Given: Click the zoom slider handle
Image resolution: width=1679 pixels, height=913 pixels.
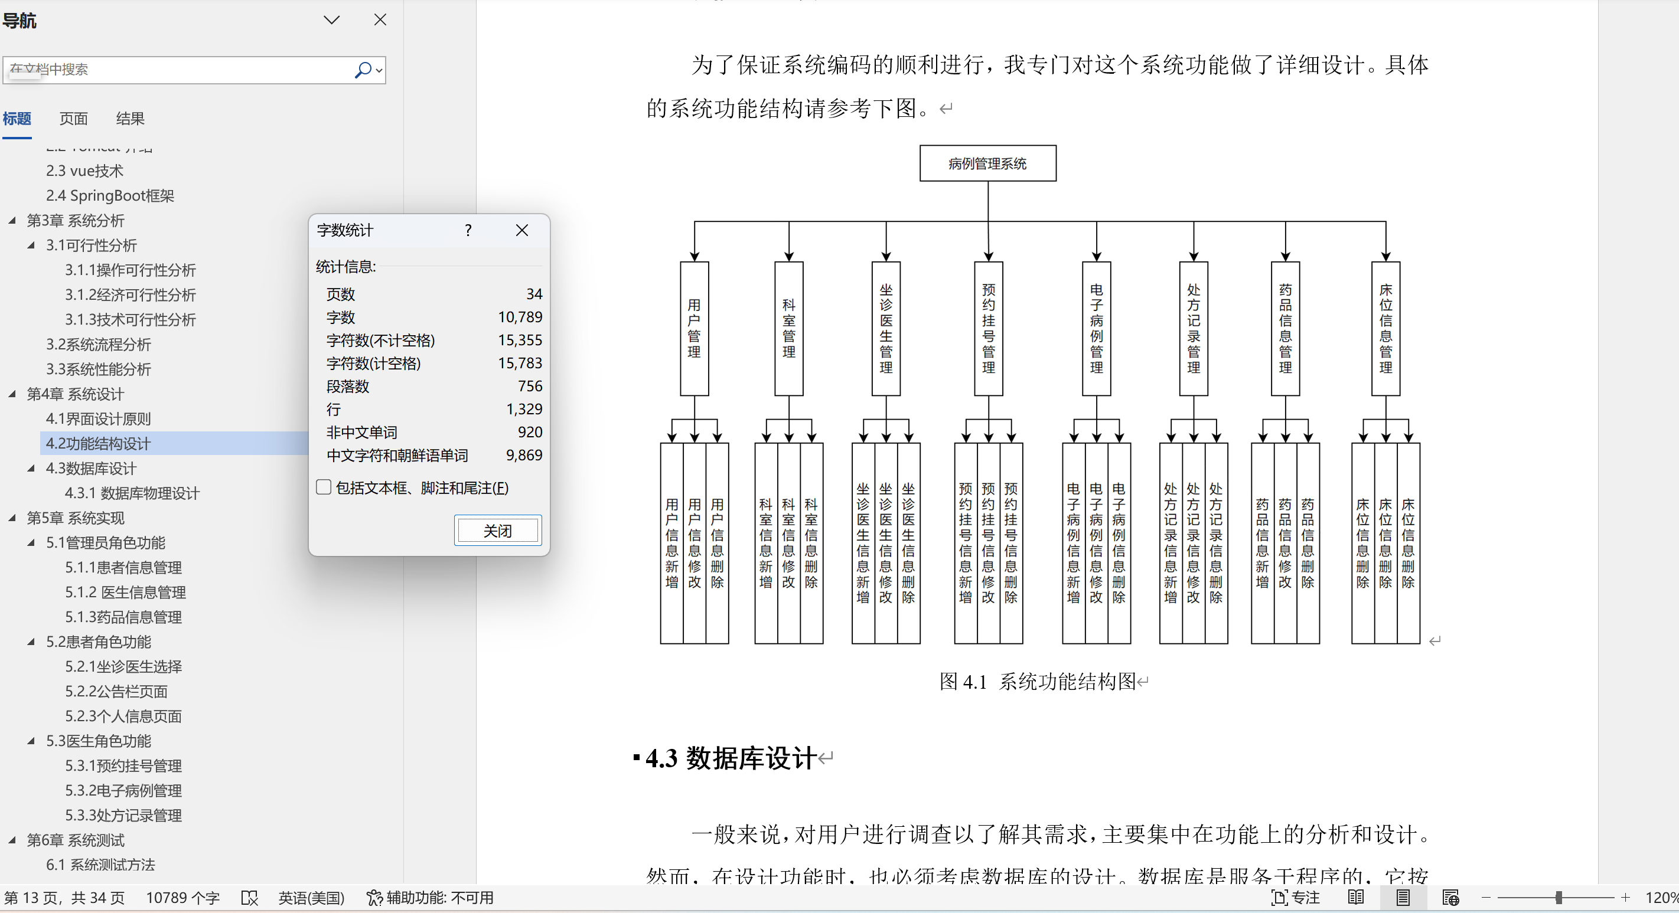Looking at the screenshot, I should coord(1559,898).
